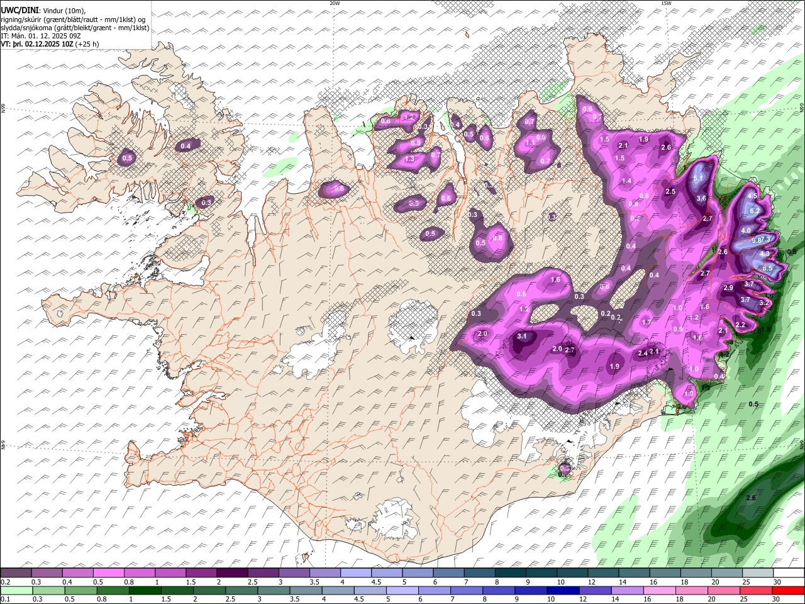Click the '5.1' snowfall value on map
The height and width of the screenshot is (604, 805).
coord(698,179)
